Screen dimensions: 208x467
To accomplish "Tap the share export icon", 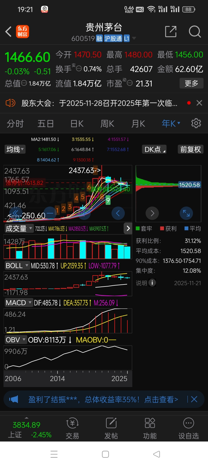I will coord(170,32).
